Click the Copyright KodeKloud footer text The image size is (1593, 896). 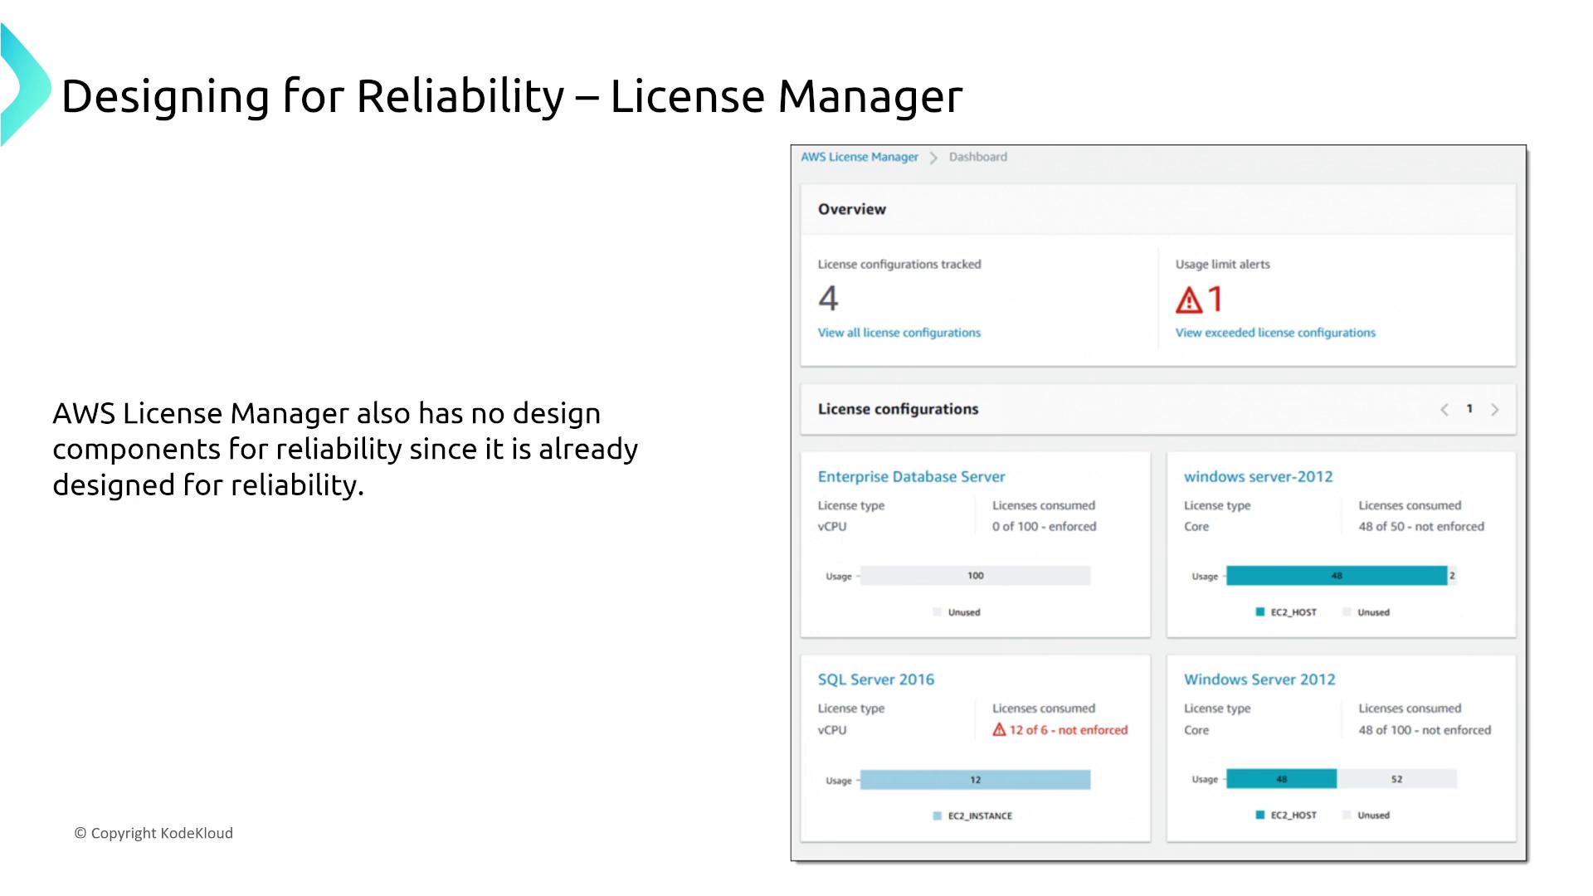coord(154,833)
